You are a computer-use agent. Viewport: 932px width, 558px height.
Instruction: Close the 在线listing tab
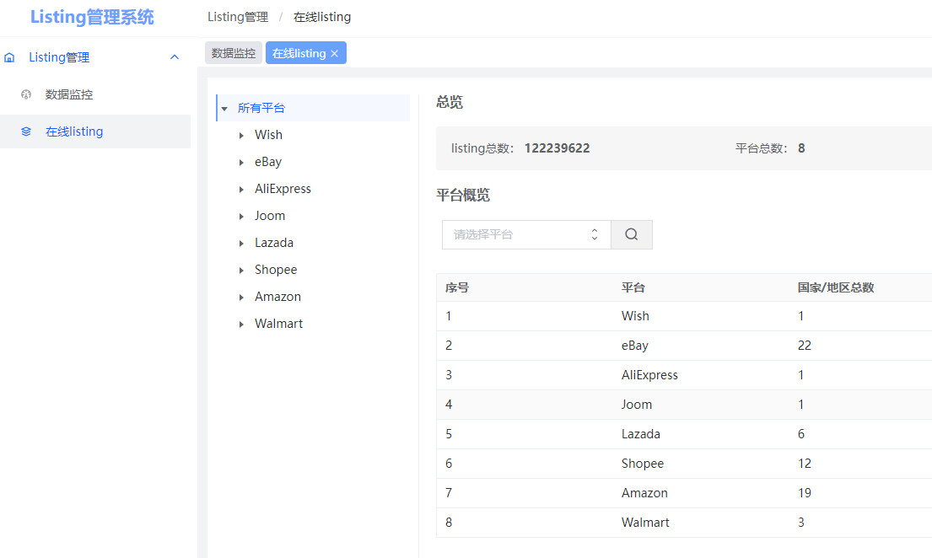[x=334, y=53]
